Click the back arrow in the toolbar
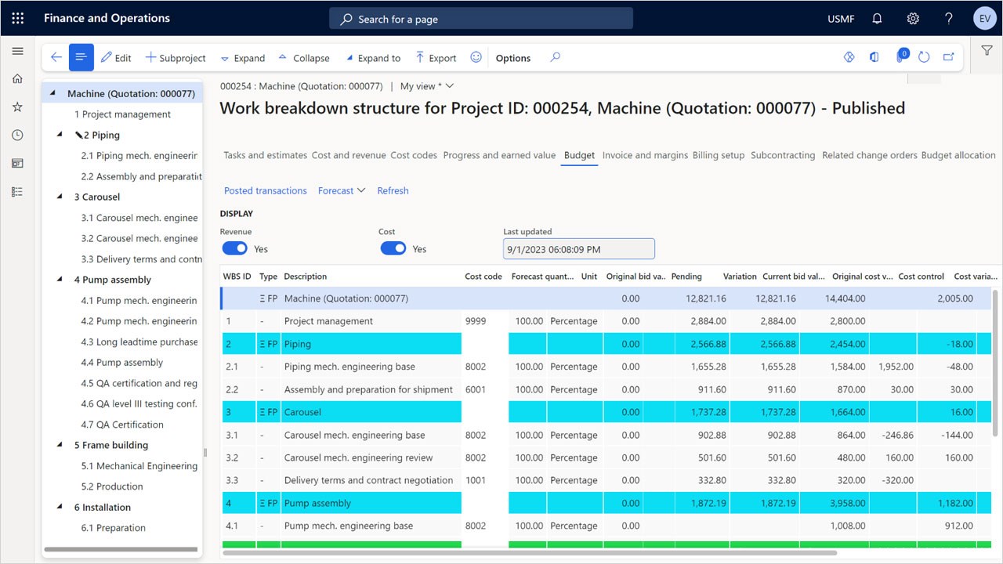The width and height of the screenshot is (1003, 564). (x=56, y=57)
